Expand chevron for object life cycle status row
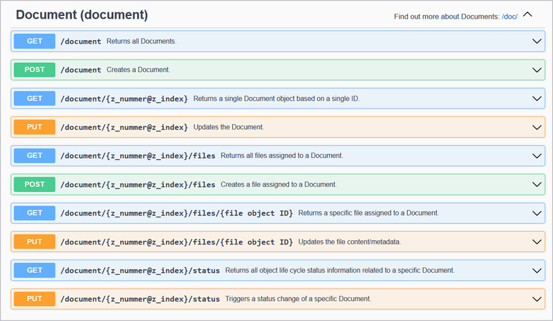This screenshot has height=321, width=553. pos(536,270)
